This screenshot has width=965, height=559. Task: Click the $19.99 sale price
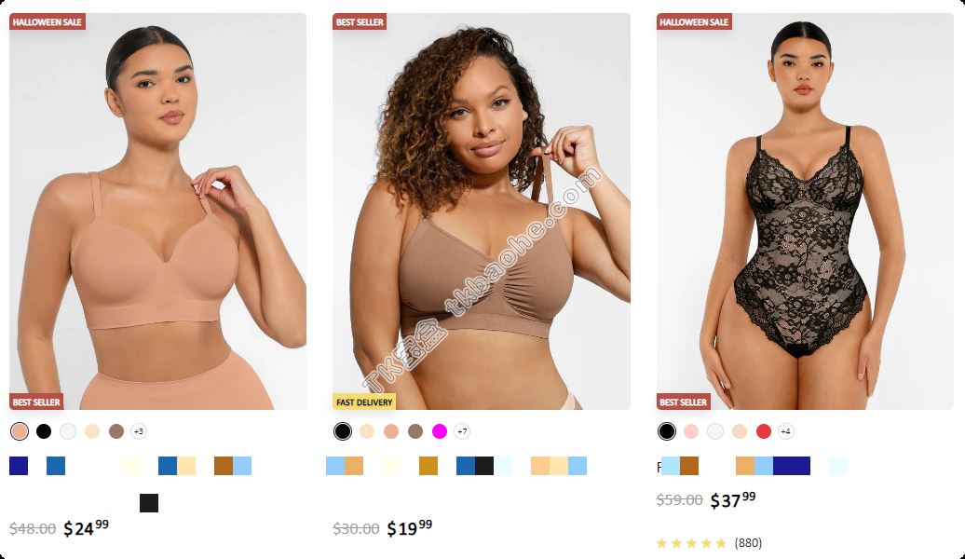click(x=410, y=527)
